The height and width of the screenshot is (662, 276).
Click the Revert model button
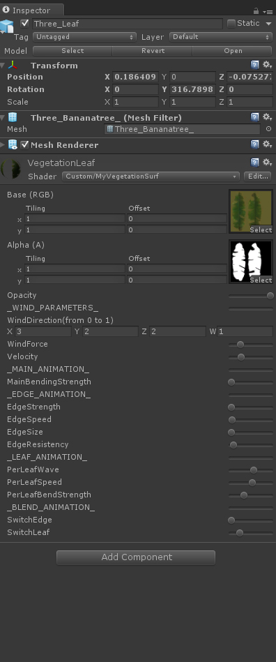[153, 51]
